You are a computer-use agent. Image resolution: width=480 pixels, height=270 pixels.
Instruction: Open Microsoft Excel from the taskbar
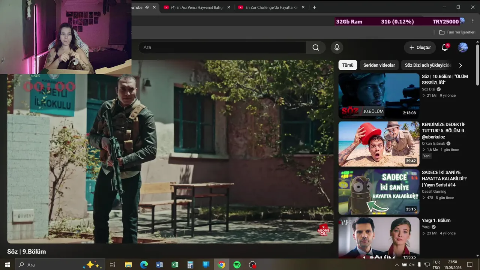175,265
